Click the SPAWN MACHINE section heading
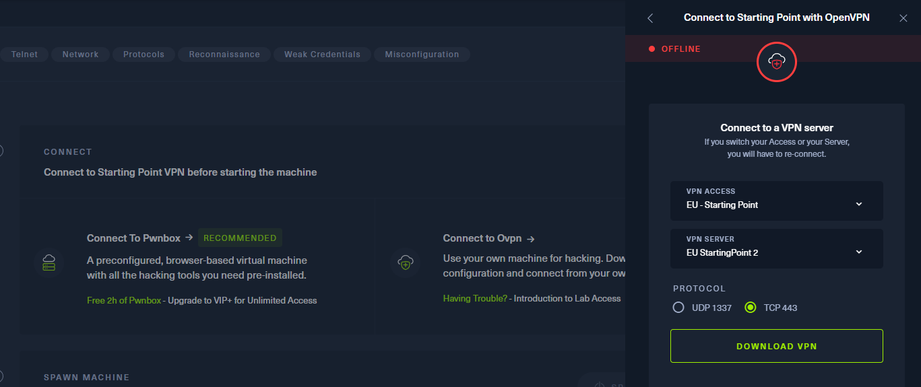The width and height of the screenshot is (921, 387). click(x=87, y=378)
